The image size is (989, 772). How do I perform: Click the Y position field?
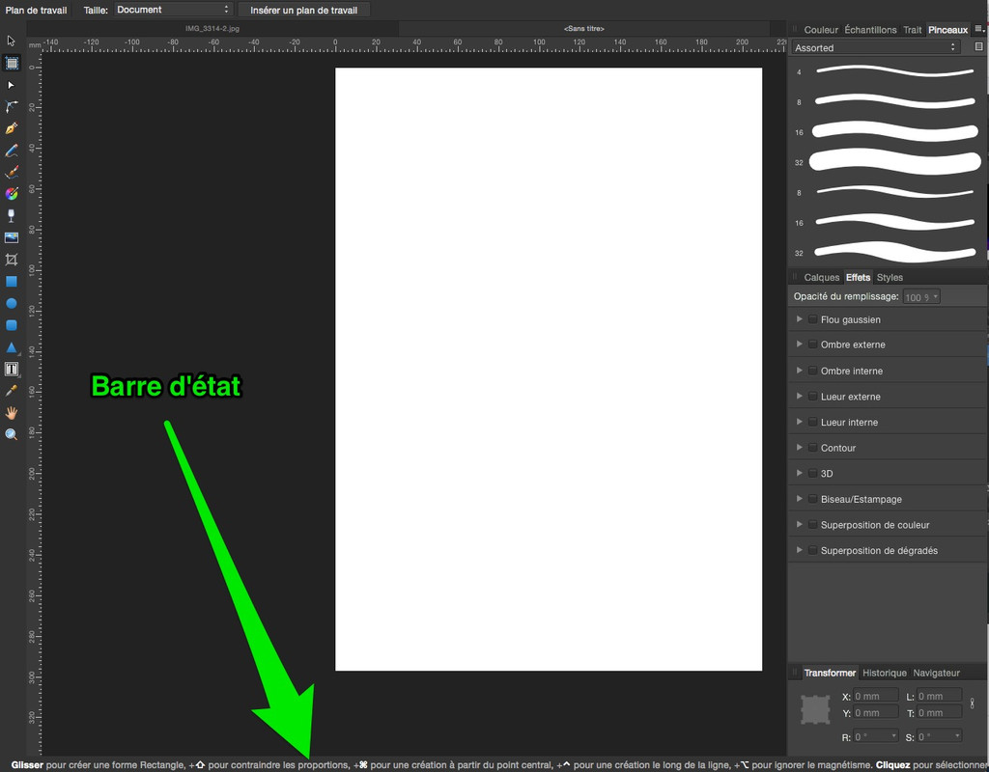coord(876,712)
